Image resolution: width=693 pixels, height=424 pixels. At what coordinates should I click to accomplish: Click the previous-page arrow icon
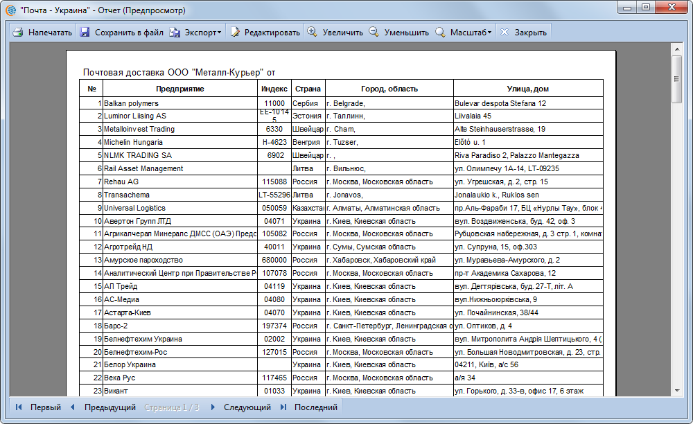(73, 407)
